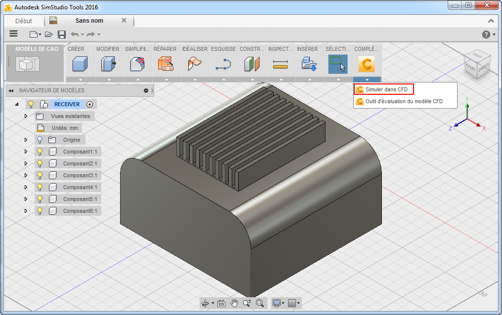Close the Sans nom tab
This screenshot has width=502, height=315.
[x=124, y=20]
